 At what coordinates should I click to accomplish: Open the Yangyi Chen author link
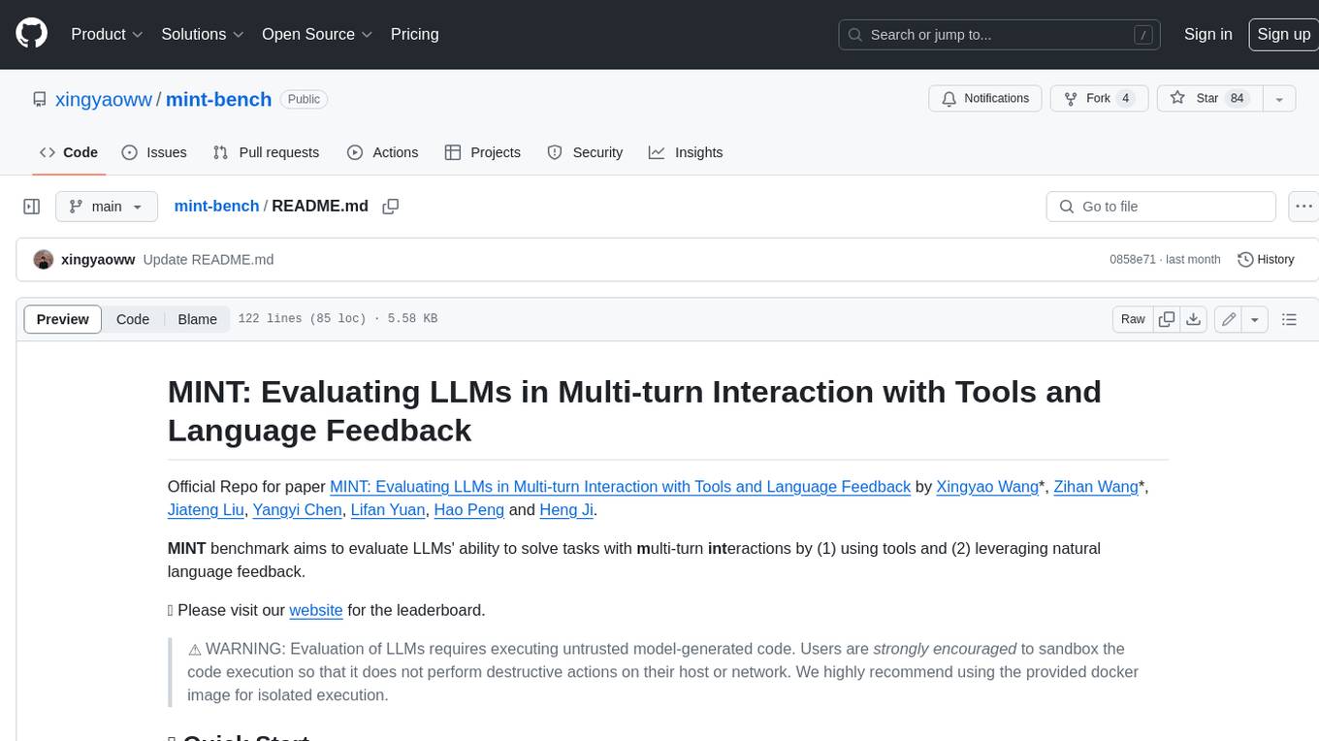point(297,509)
